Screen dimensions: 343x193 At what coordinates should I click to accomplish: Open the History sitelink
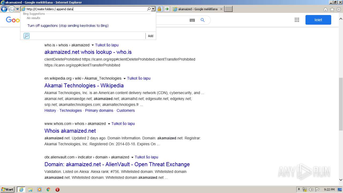click(50, 110)
